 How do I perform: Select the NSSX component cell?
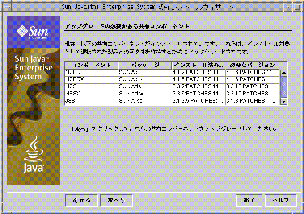pyautogui.click(x=92, y=94)
